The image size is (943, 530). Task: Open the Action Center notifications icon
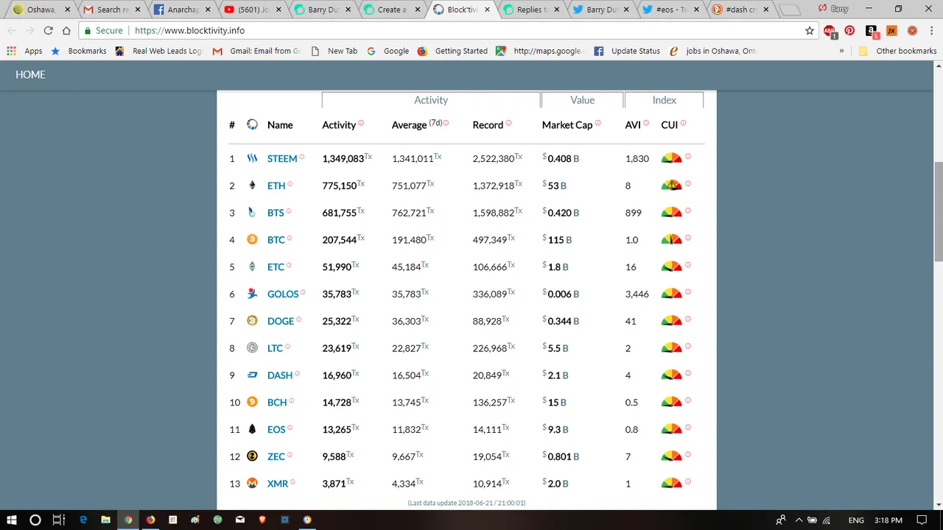(x=922, y=520)
